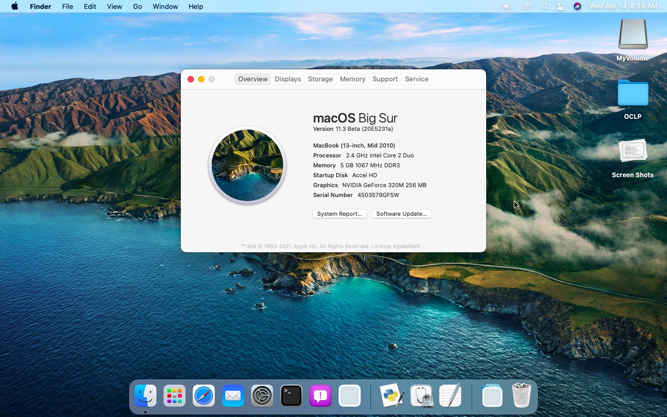Open Python script editor Dock icon
Screen dimensions: 667x417
tap(392, 396)
